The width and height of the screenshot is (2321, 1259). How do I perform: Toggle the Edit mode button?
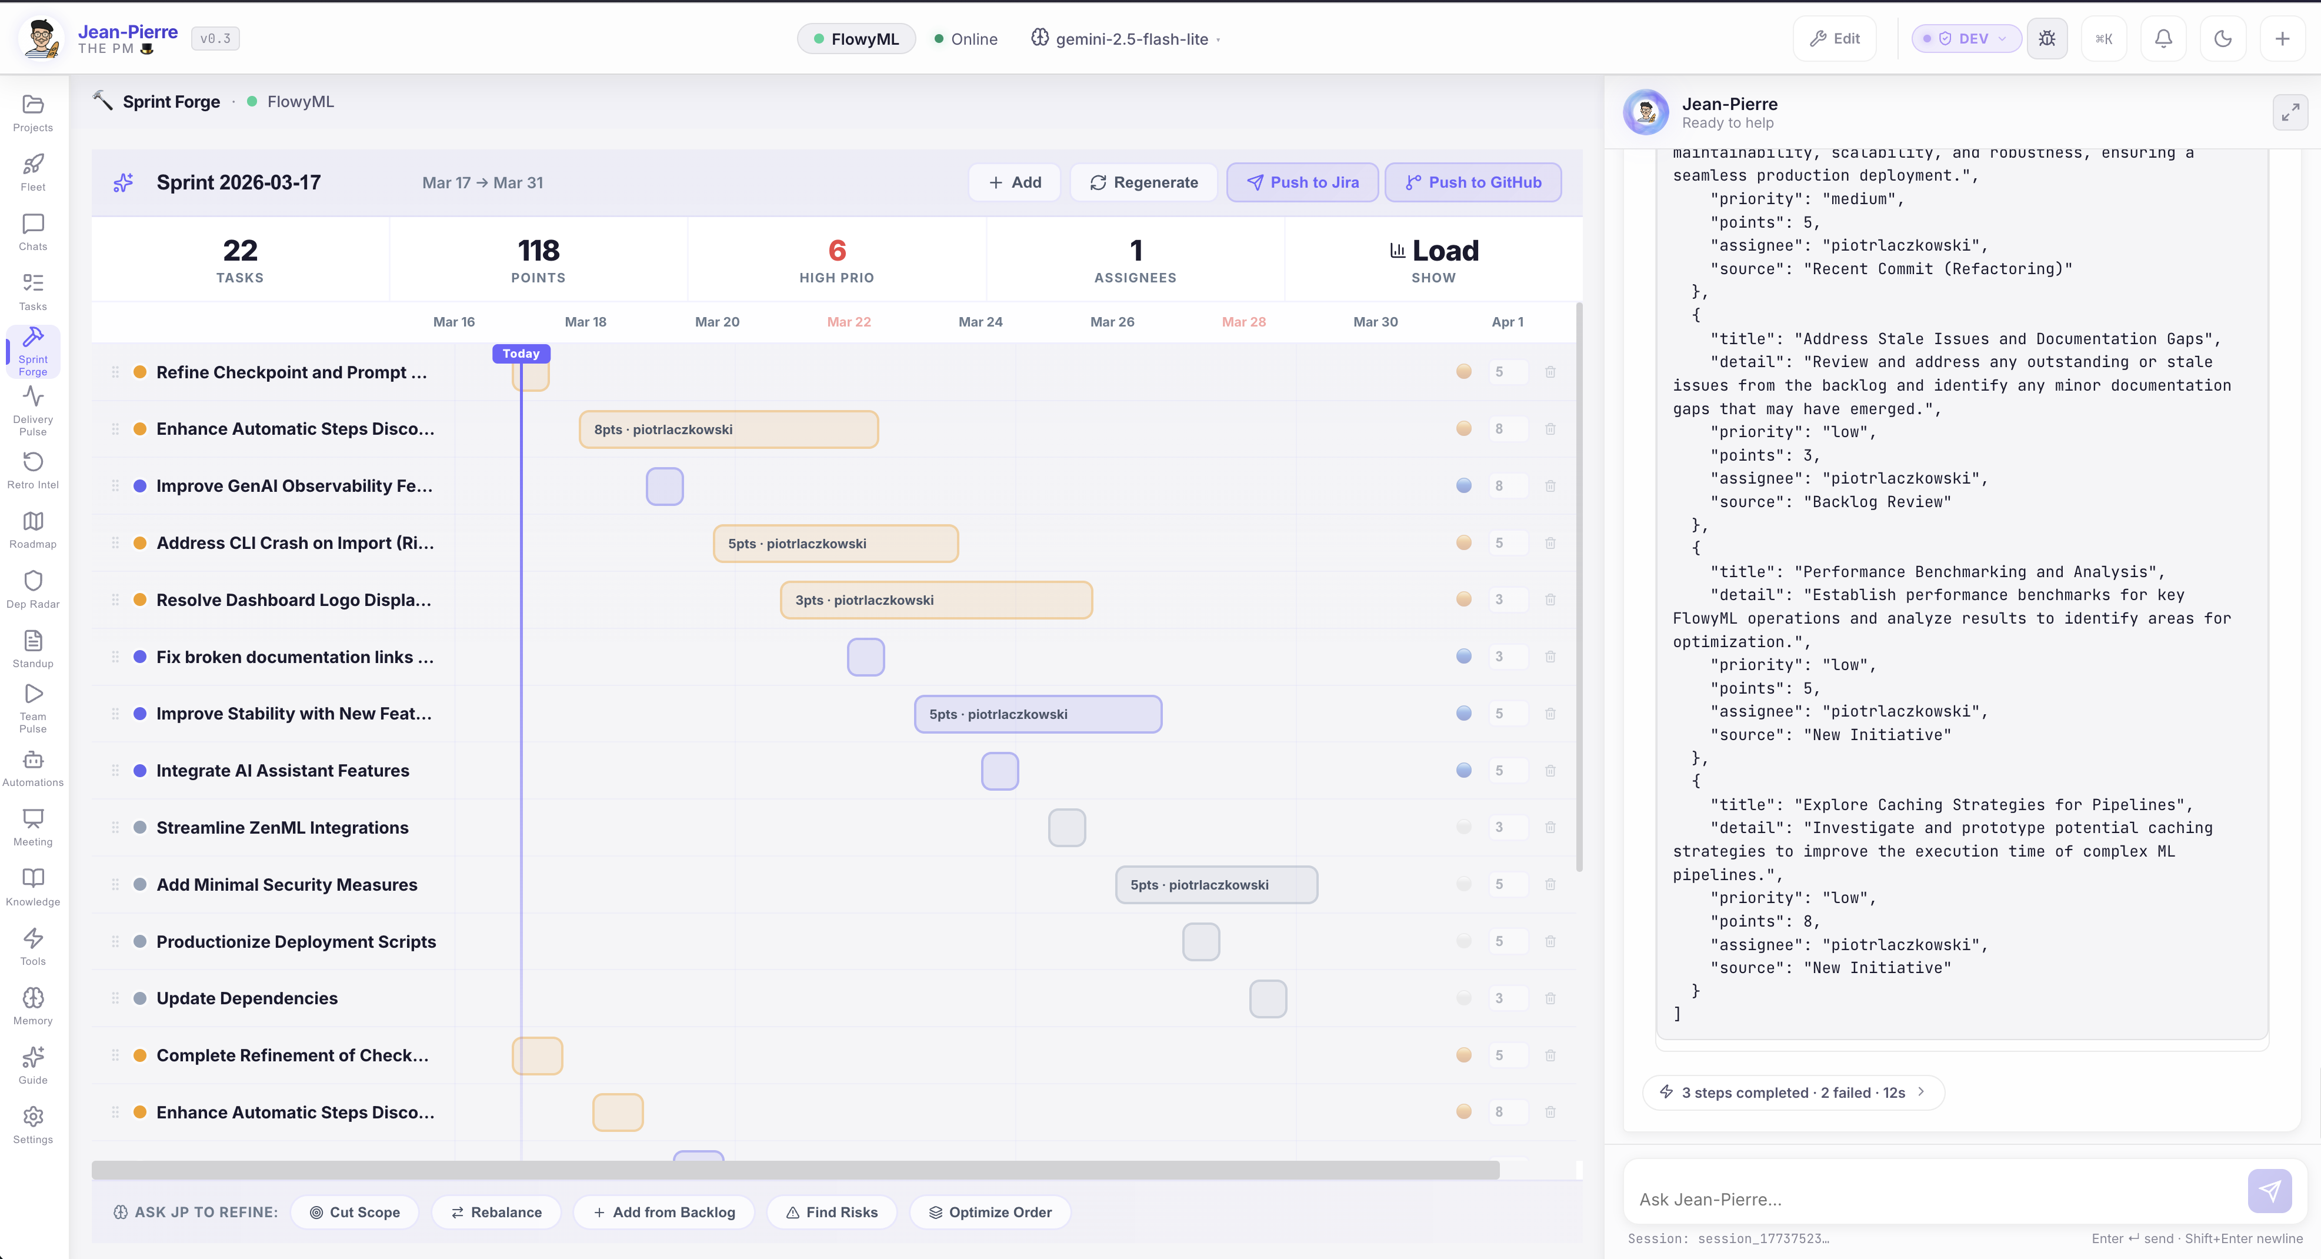point(1835,39)
